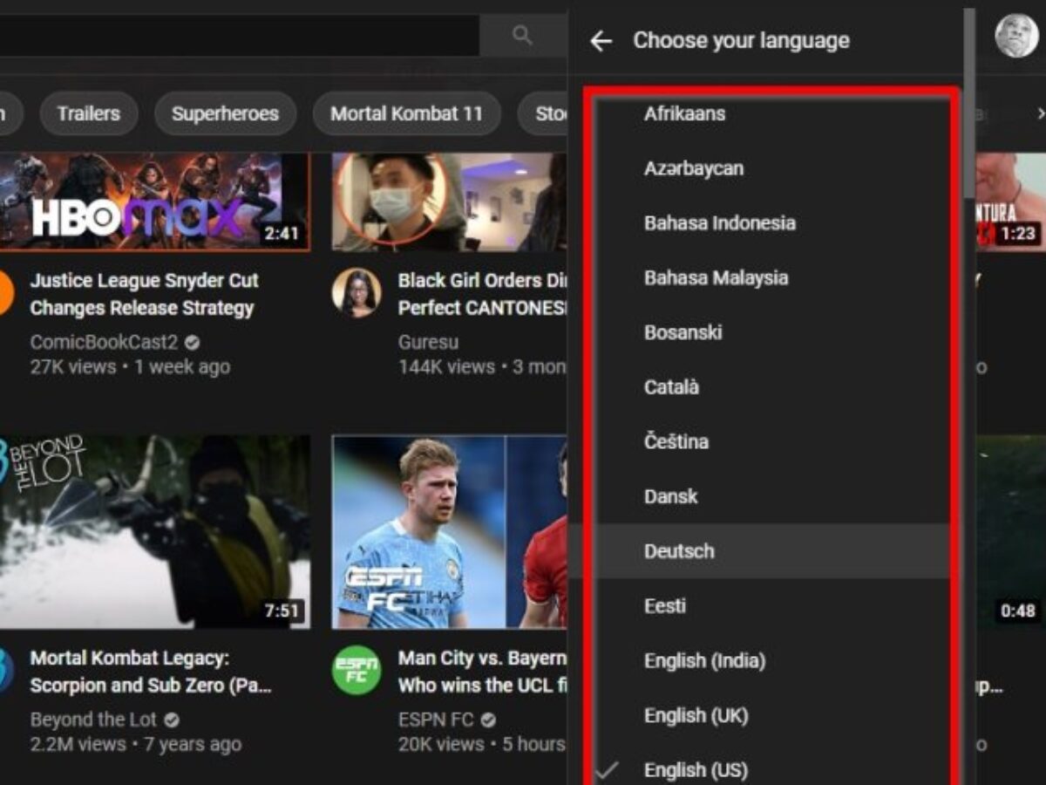
Task: Open Justice League Snyder Cut video title
Action: pos(144,294)
